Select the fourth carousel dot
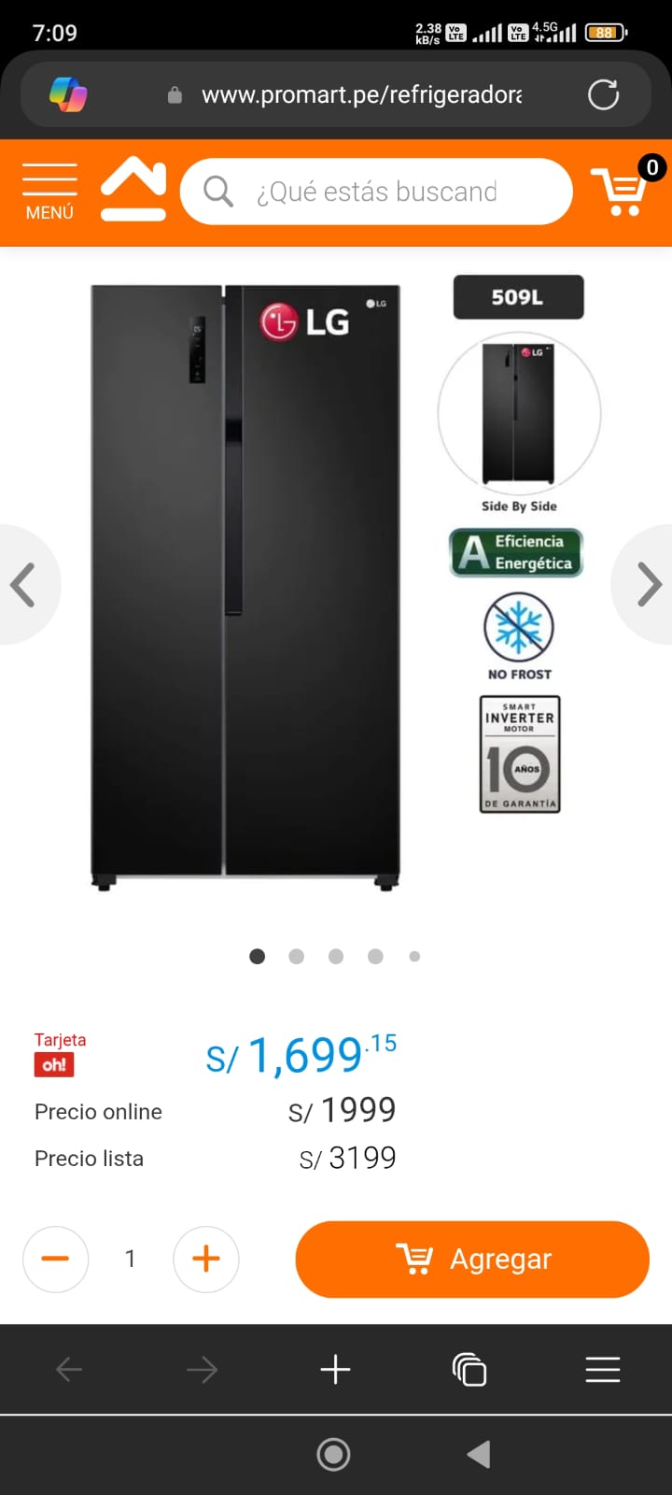 click(x=375, y=956)
